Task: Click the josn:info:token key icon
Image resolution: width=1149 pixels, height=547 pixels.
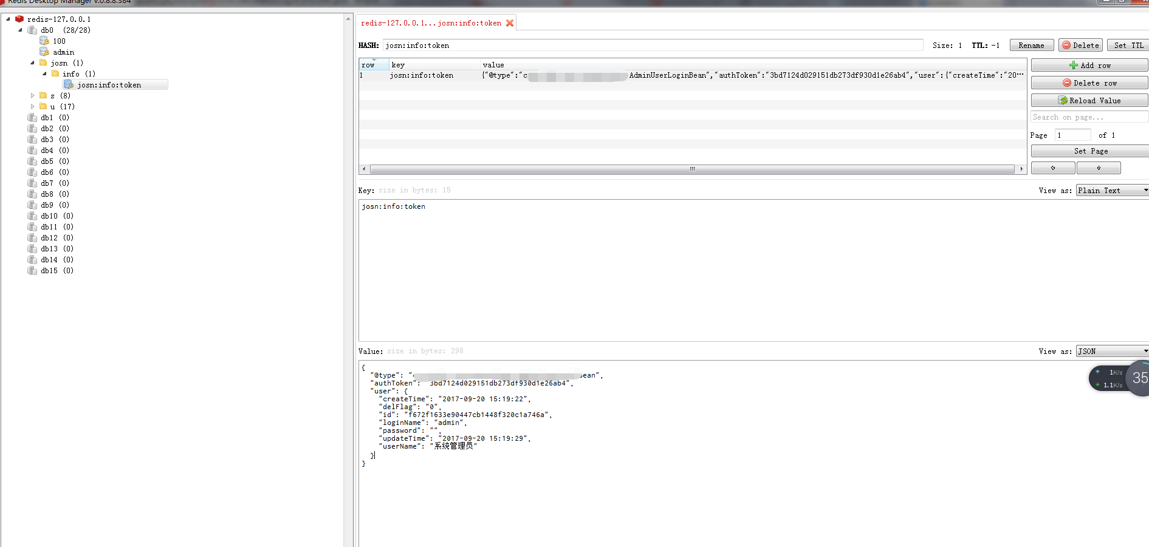Action: point(69,84)
